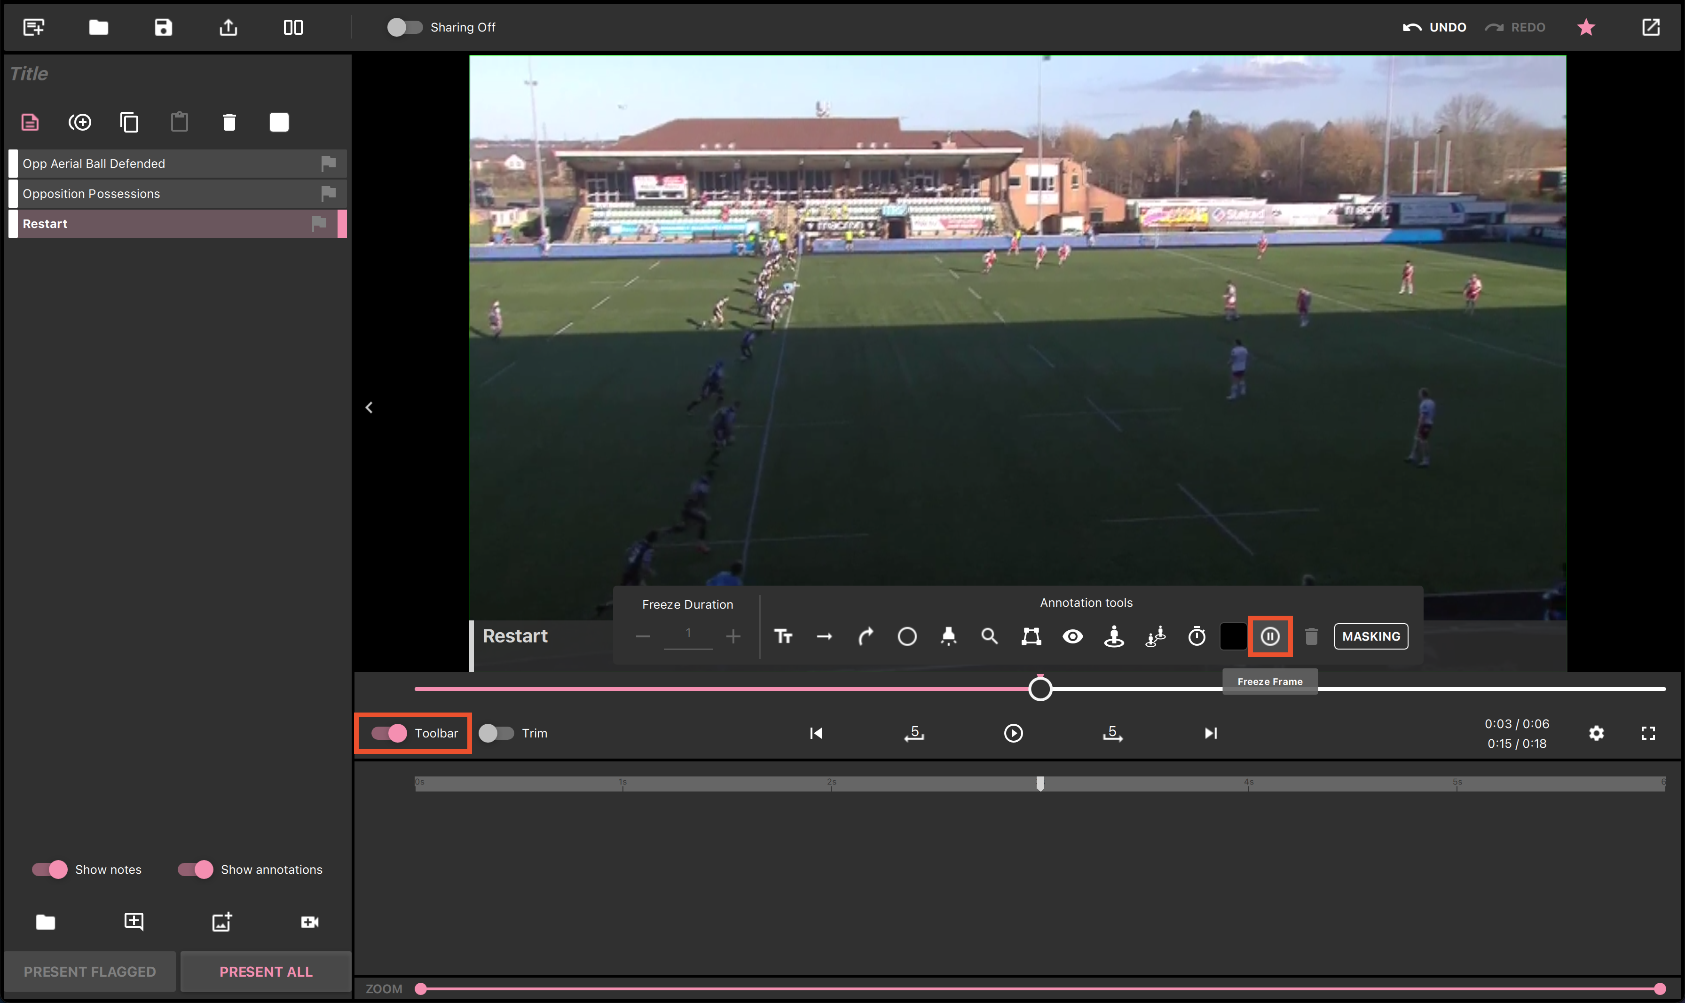
Task: Click REDO button
Action: click(x=1515, y=27)
